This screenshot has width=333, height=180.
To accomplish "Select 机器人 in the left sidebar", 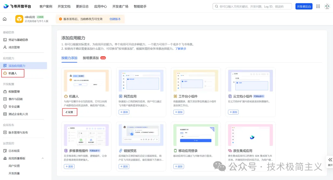I will click(14, 74).
